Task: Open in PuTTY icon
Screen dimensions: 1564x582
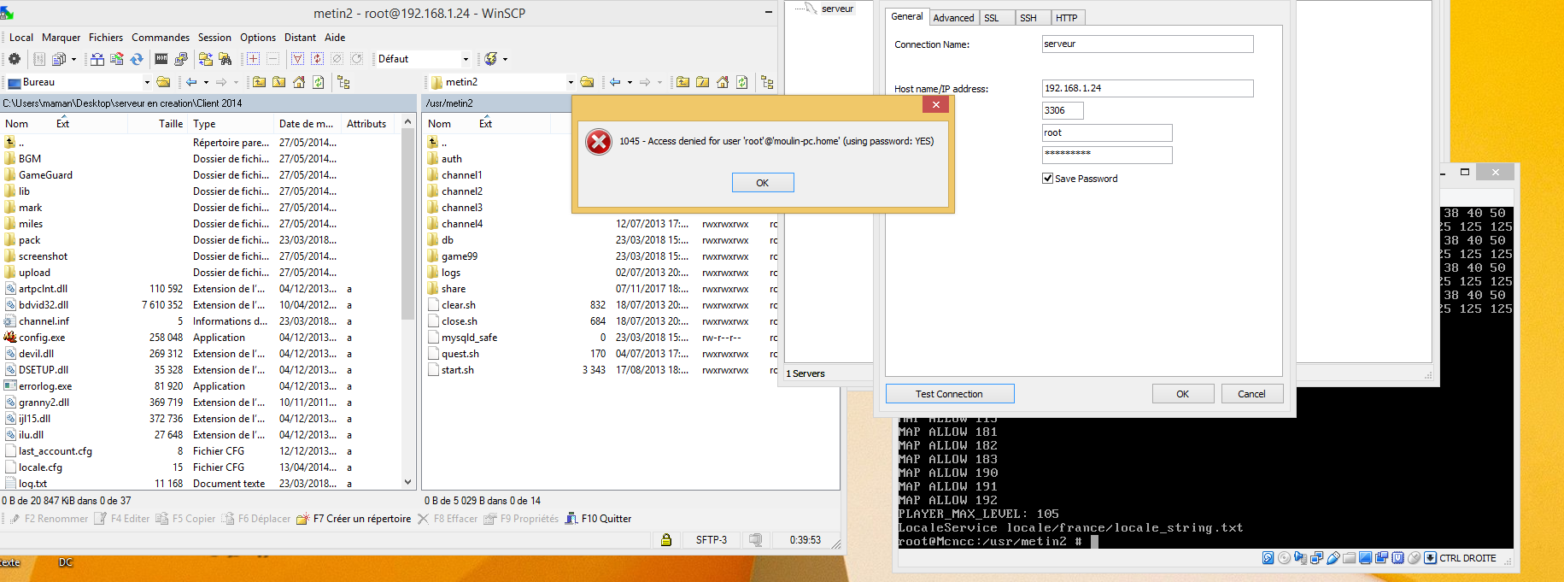Action: click(180, 59)
